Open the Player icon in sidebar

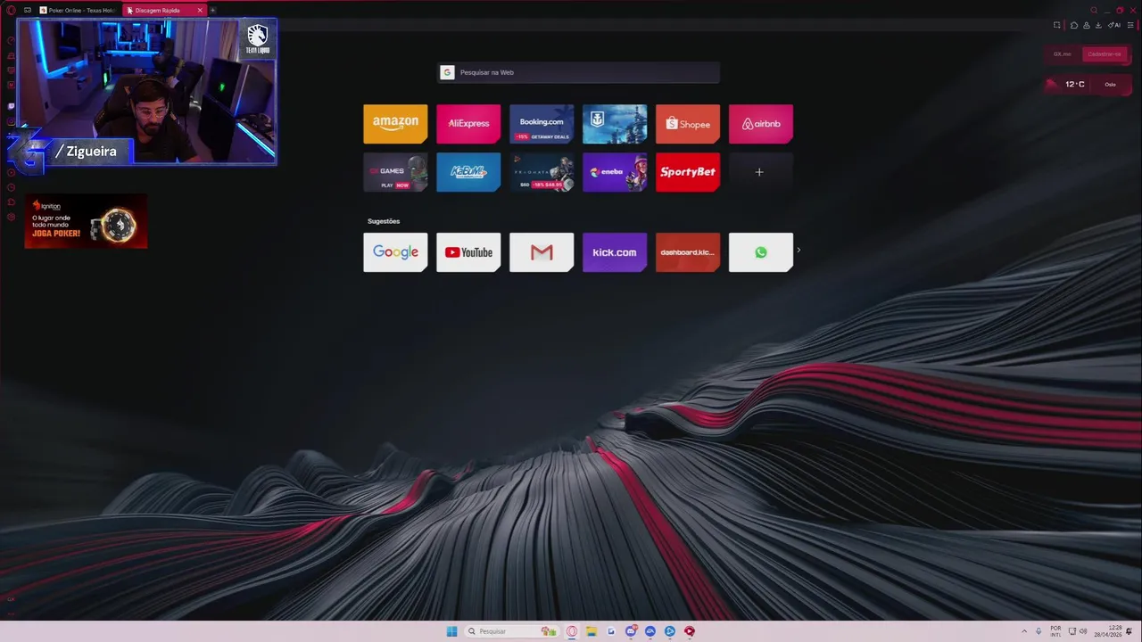[11, 172]
